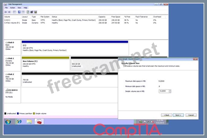Click the blue Help toolbar icon

point(19,12)
